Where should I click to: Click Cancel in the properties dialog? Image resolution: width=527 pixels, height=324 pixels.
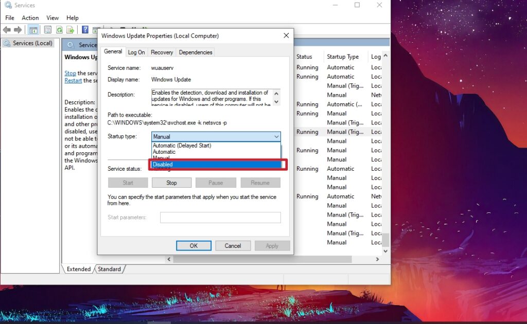tap(233, 246)
